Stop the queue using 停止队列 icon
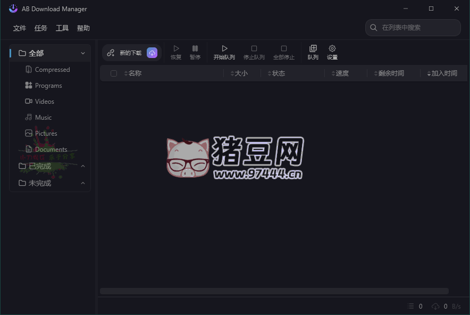The image size is (470, 315). point(254,49)
